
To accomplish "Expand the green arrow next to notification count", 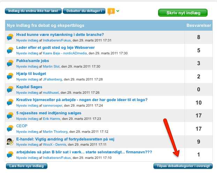I will (x=118, y=11).
